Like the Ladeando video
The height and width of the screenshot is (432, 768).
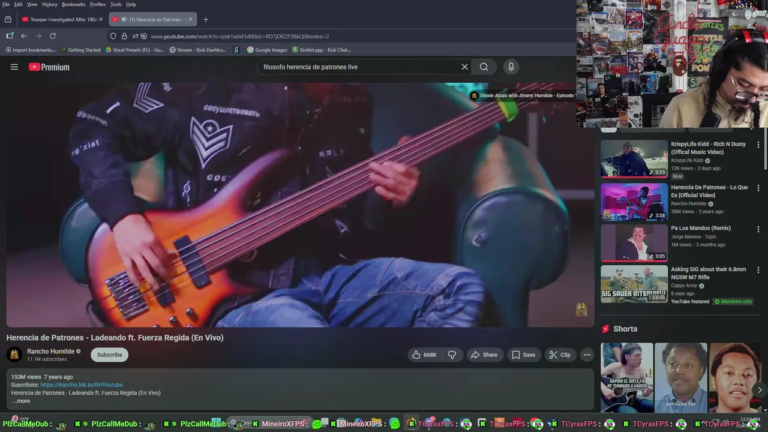coord(424,355)
